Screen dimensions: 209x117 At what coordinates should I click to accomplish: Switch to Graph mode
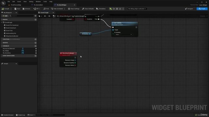pos(202,9)
